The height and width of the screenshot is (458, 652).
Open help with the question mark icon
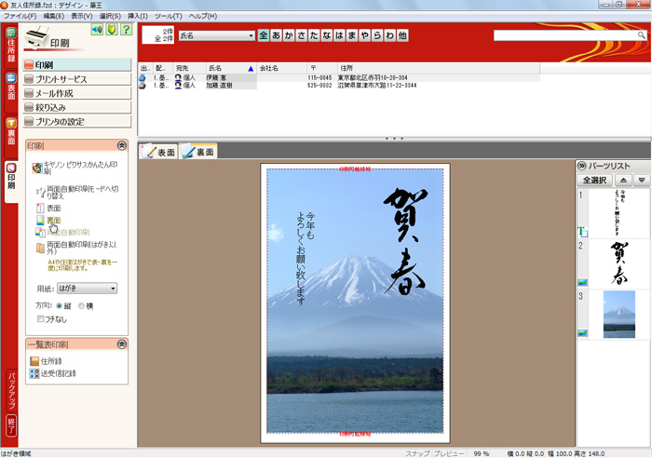(126, 30)
